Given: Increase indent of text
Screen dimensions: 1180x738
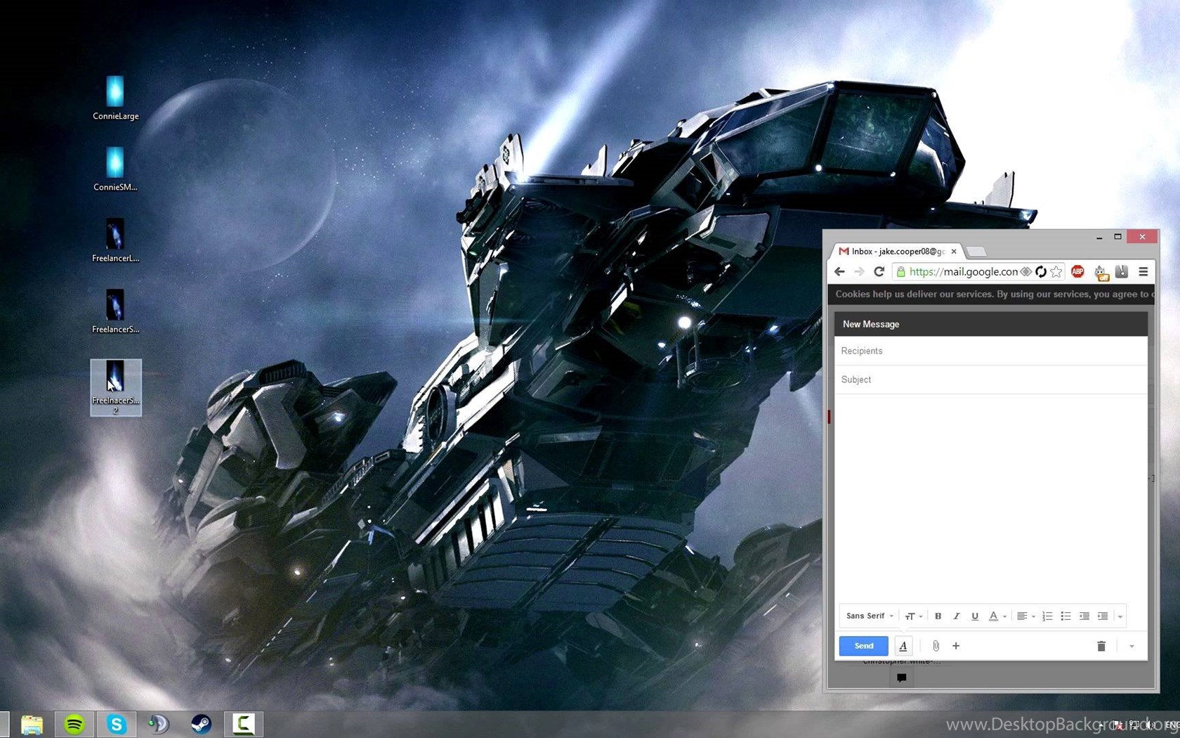Looking at the screenshot, I should point(1103,616).
